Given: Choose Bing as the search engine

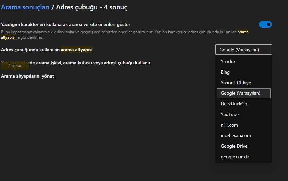Looking at the screenshot, I should tap(225, 72).
